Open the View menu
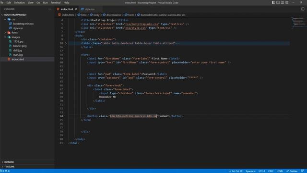 (x=30, y=3)
